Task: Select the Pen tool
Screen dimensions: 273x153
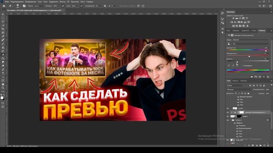Action: (3, 69)
